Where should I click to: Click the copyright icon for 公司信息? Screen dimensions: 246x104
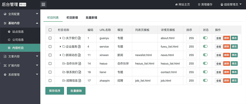pyautogui.click(x=9, y=40)
